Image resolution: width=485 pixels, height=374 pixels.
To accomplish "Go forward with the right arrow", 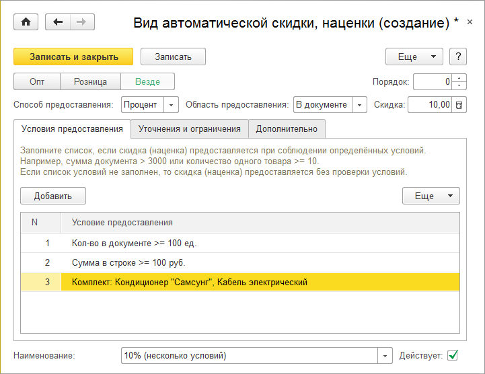I will (x=82, y=22).
